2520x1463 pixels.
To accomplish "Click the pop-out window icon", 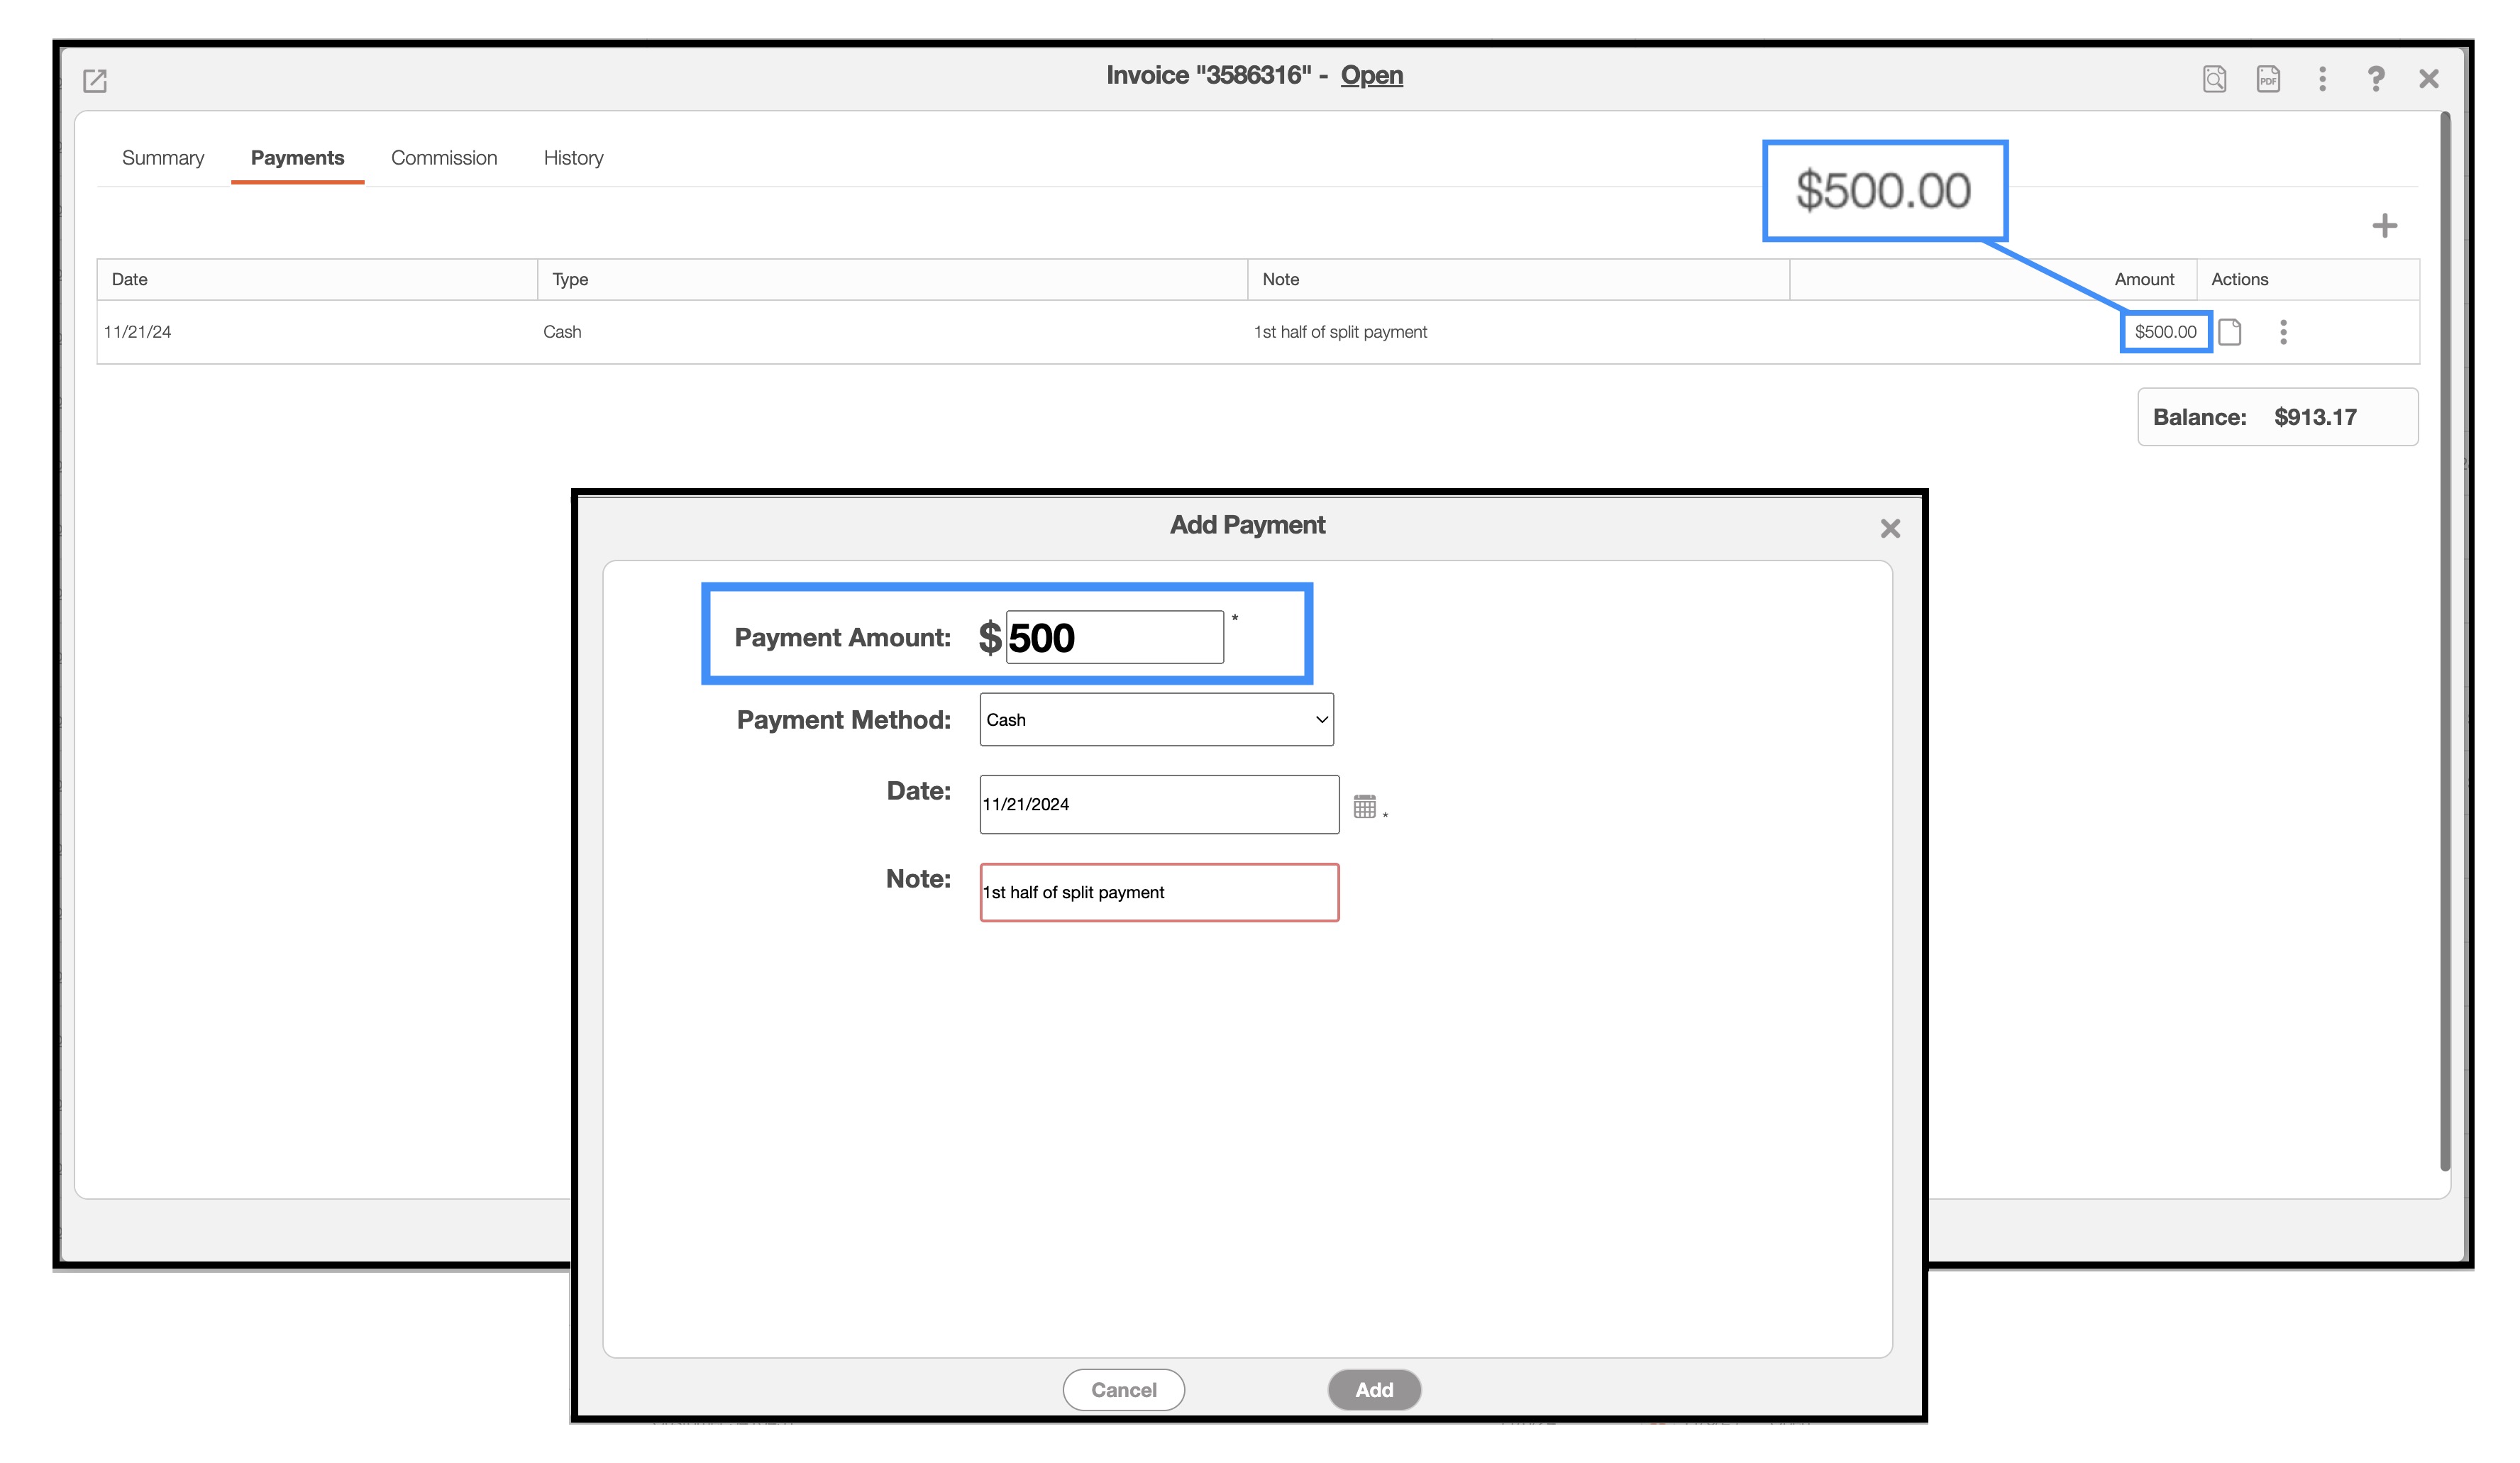I will pyautogui.click(x=95, y=80).
